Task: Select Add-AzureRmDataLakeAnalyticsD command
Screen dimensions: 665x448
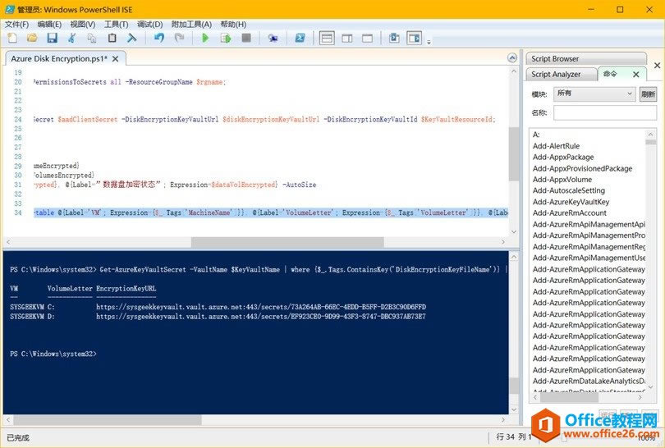Action: click(x=589, y=381)
